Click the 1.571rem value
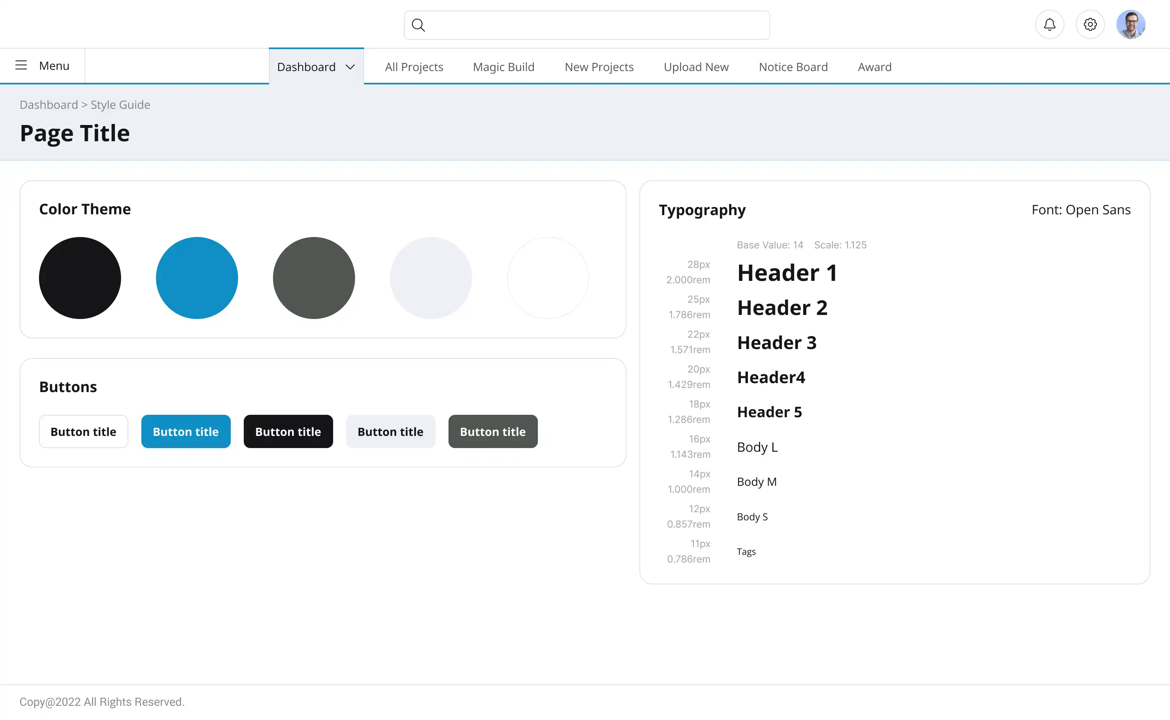Screen dimensions: 1170x720 click(690, 349)
